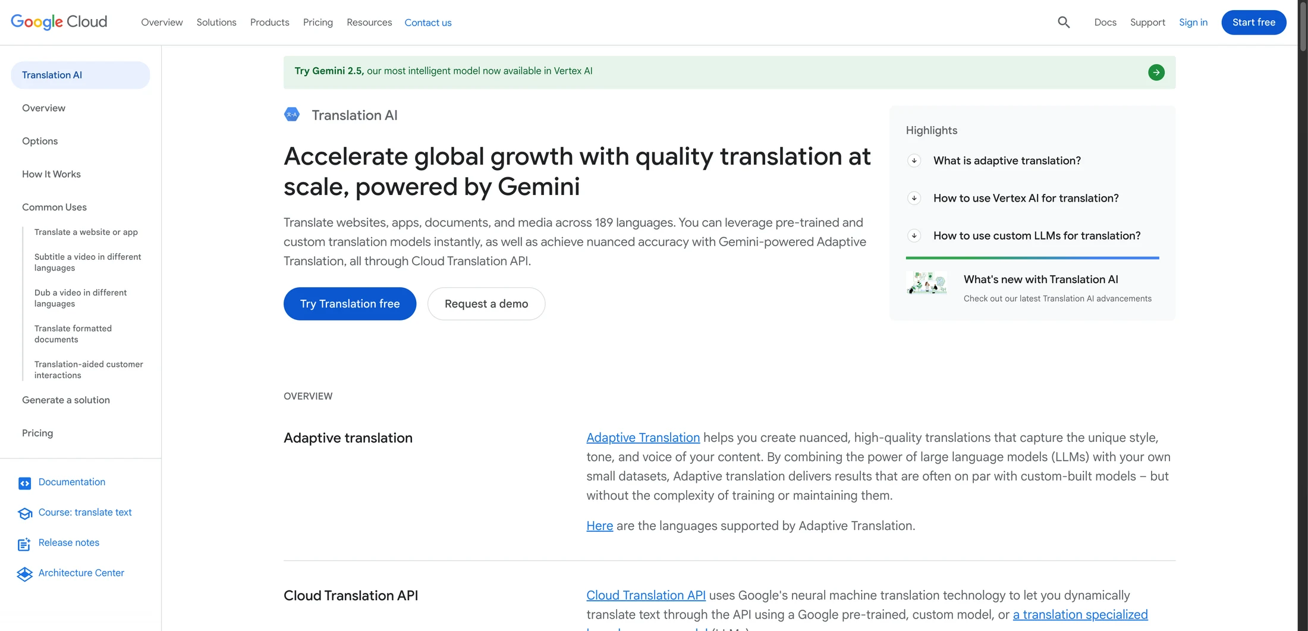The width and height of the screenshot is (1308, 631).
Task: Open the Products menu
Action: pos(269,22)
